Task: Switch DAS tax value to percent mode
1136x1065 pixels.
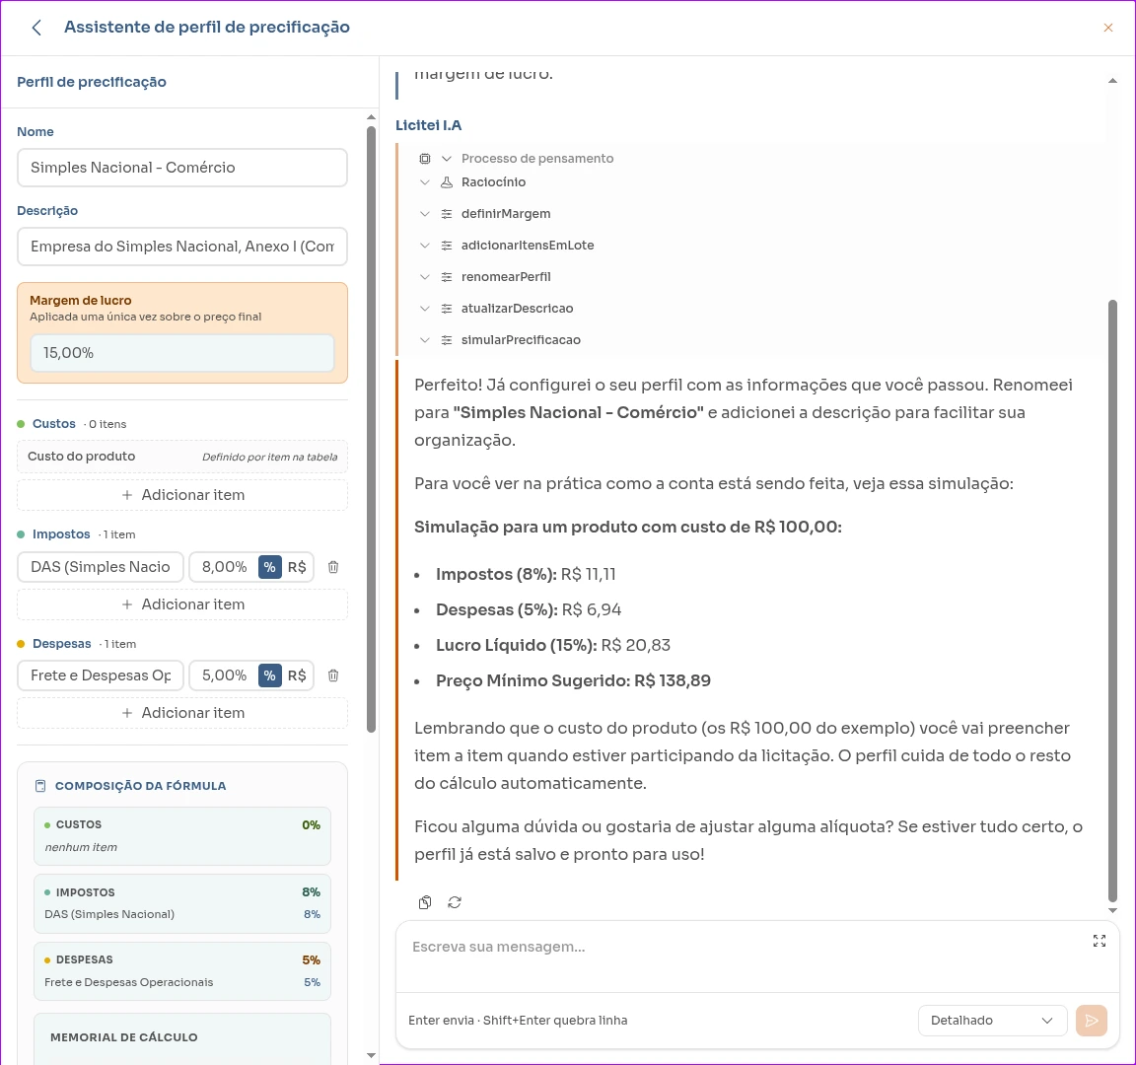Action: (x=269, y=567)
